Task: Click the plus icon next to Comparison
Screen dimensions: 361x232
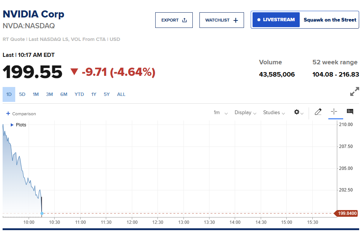Action: [8, 113]
